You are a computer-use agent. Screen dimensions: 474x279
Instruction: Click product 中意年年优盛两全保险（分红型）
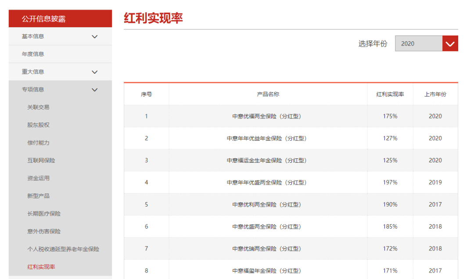267,182
